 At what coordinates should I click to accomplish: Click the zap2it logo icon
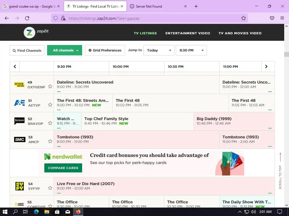pos(29,33)
